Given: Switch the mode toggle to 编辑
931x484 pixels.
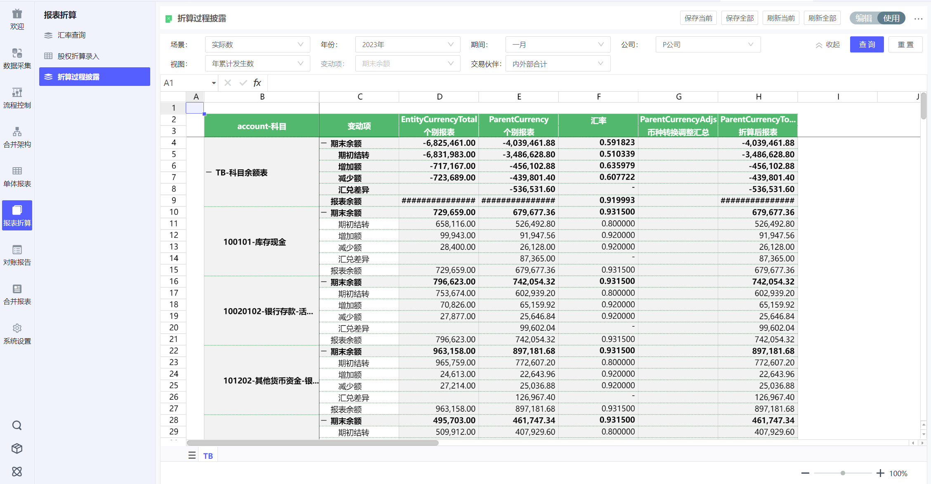Looking at the screenshot, I should (x=863, y=18).
